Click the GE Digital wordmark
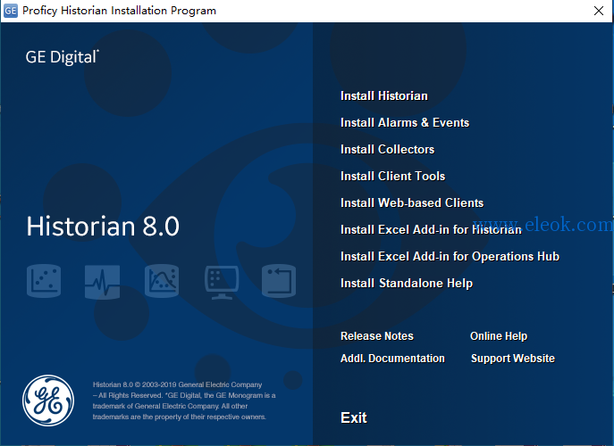This screenshot has height=446, width=614. 63,57
